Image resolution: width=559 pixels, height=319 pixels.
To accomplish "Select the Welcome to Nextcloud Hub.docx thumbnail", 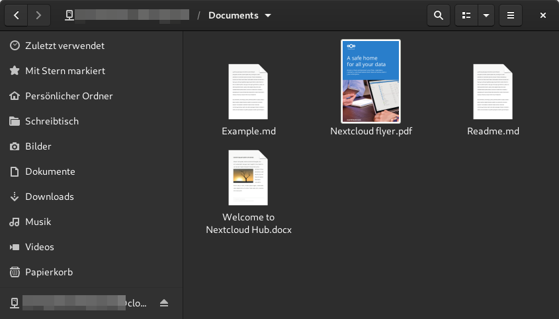I will pos(248,177).
